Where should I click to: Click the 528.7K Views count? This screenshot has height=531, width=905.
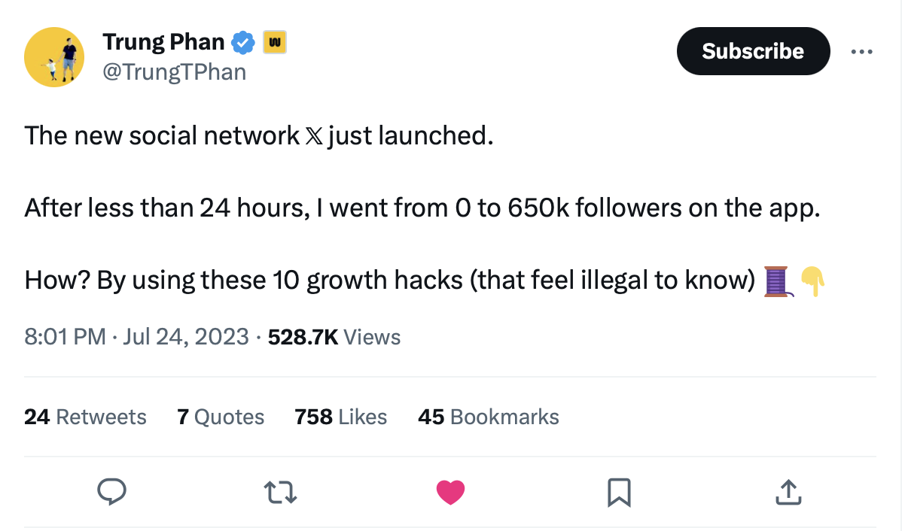coord(334,337)
